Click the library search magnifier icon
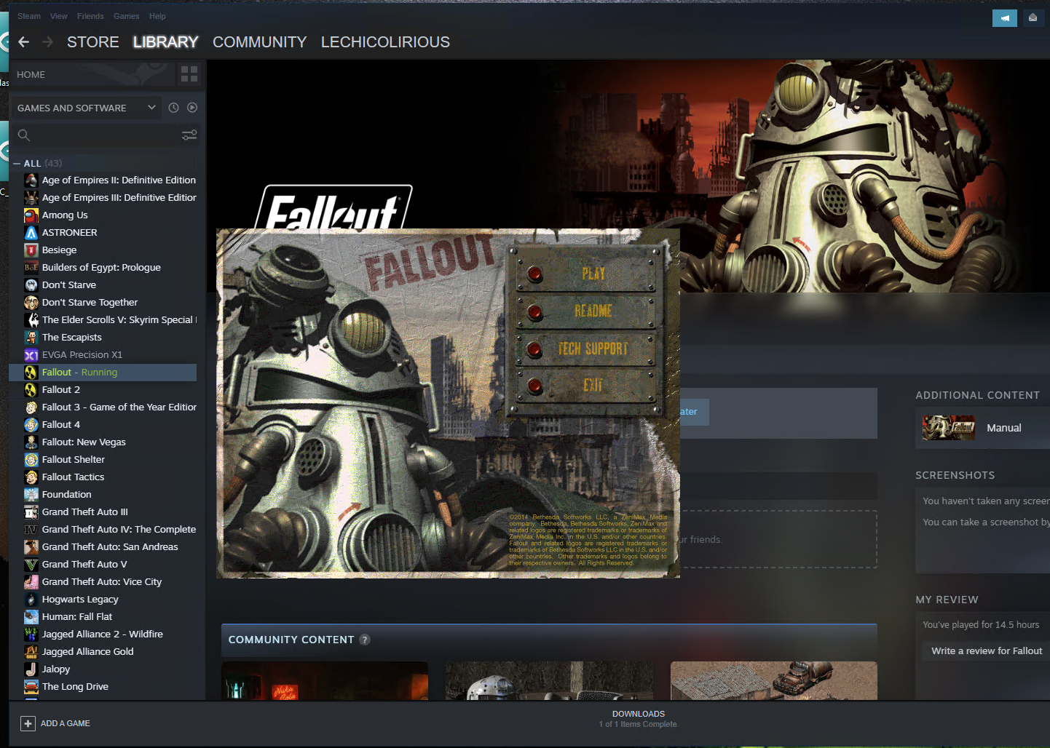The image size is (1050, 748). [24, 135]
